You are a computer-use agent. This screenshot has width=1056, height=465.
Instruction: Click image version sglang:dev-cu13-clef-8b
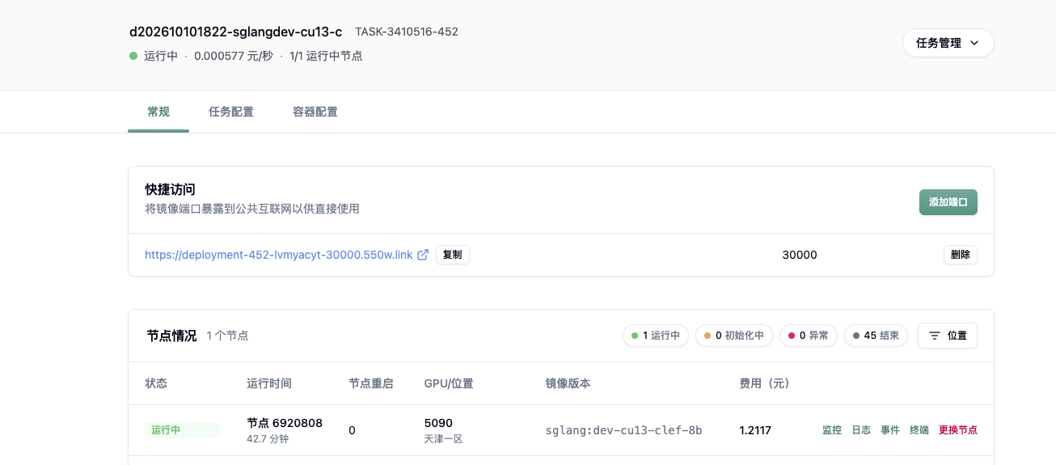coord(623,430)
